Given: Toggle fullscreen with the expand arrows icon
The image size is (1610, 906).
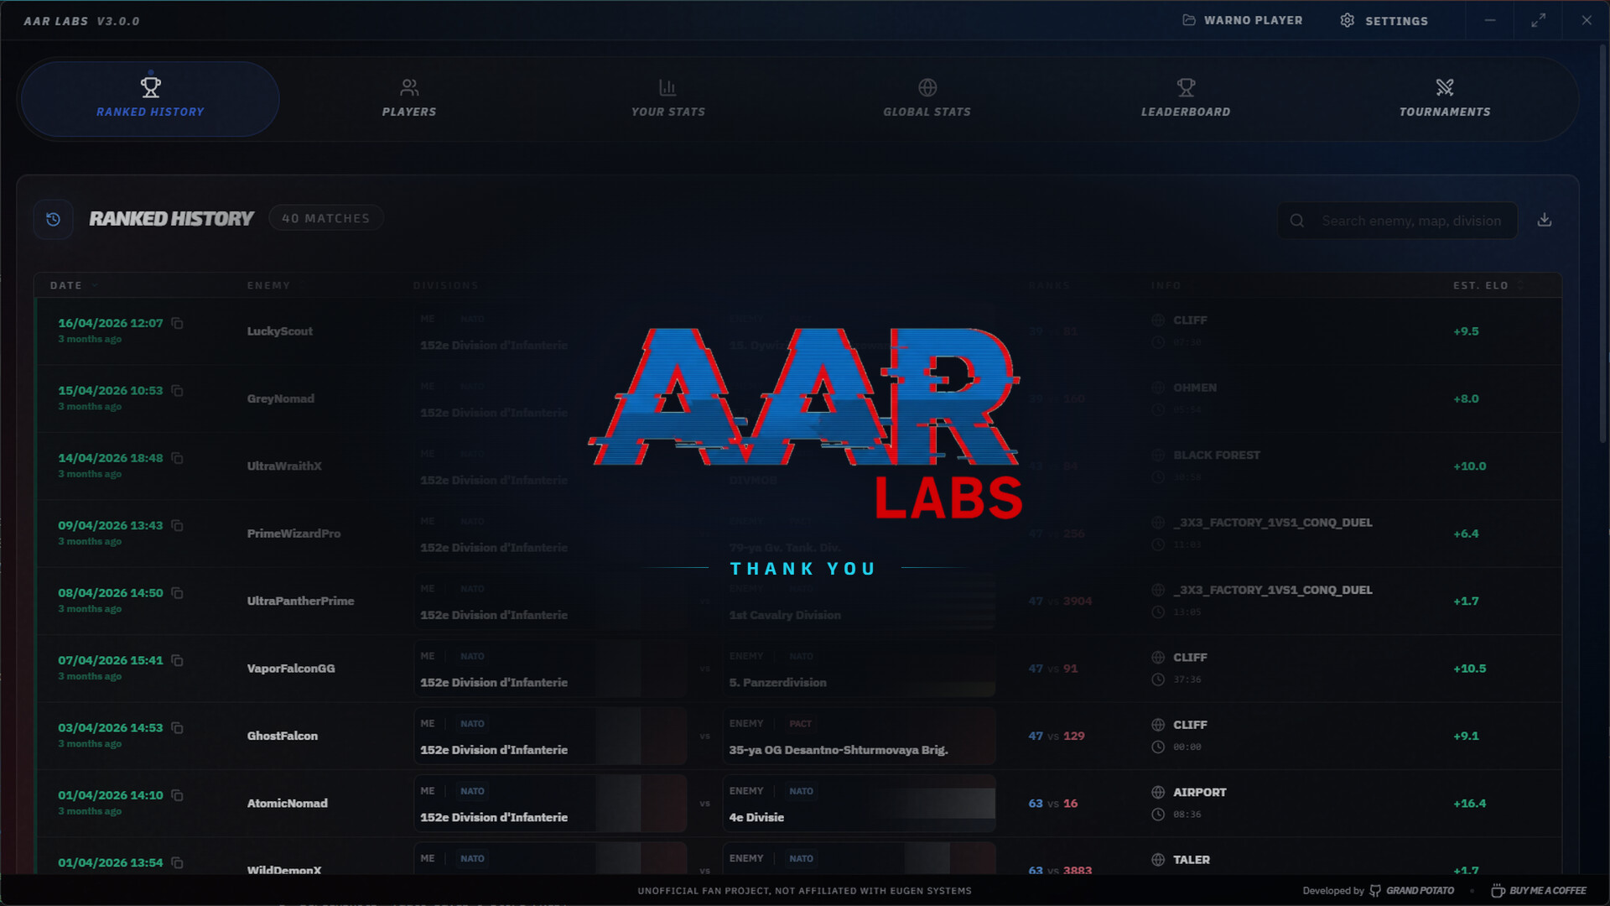Looking at the screenshot, I should coord(1538,20).
